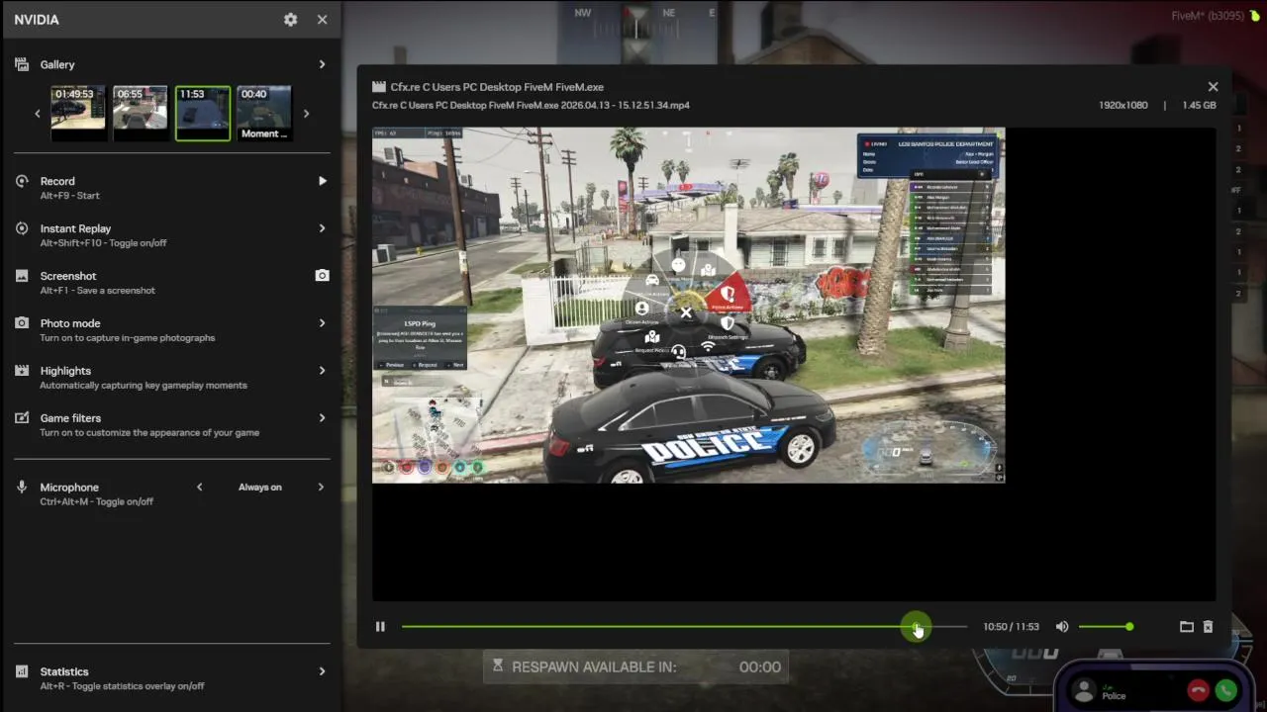This screenshot has height=712, width=1267.
Task: Expand Instant Replay options
Action: click(x=322, y=228)
